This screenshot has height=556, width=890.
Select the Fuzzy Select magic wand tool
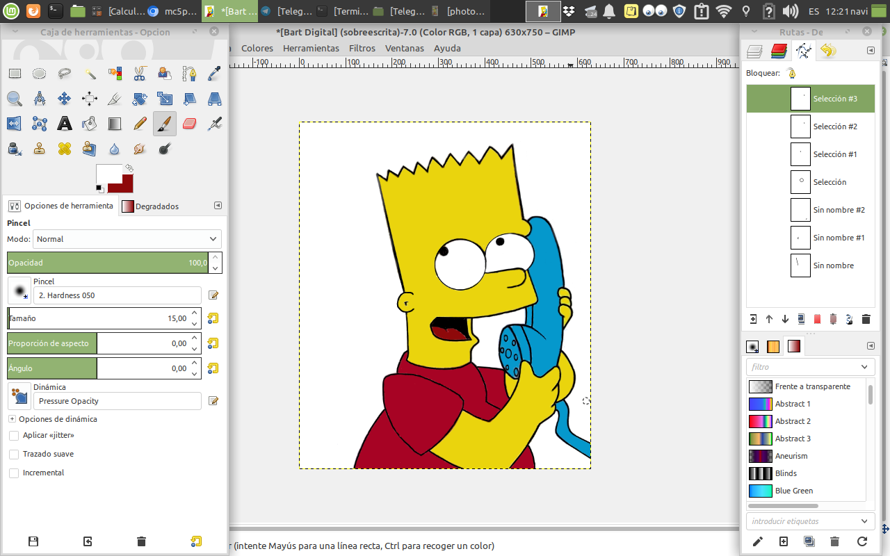pos(90,73)
